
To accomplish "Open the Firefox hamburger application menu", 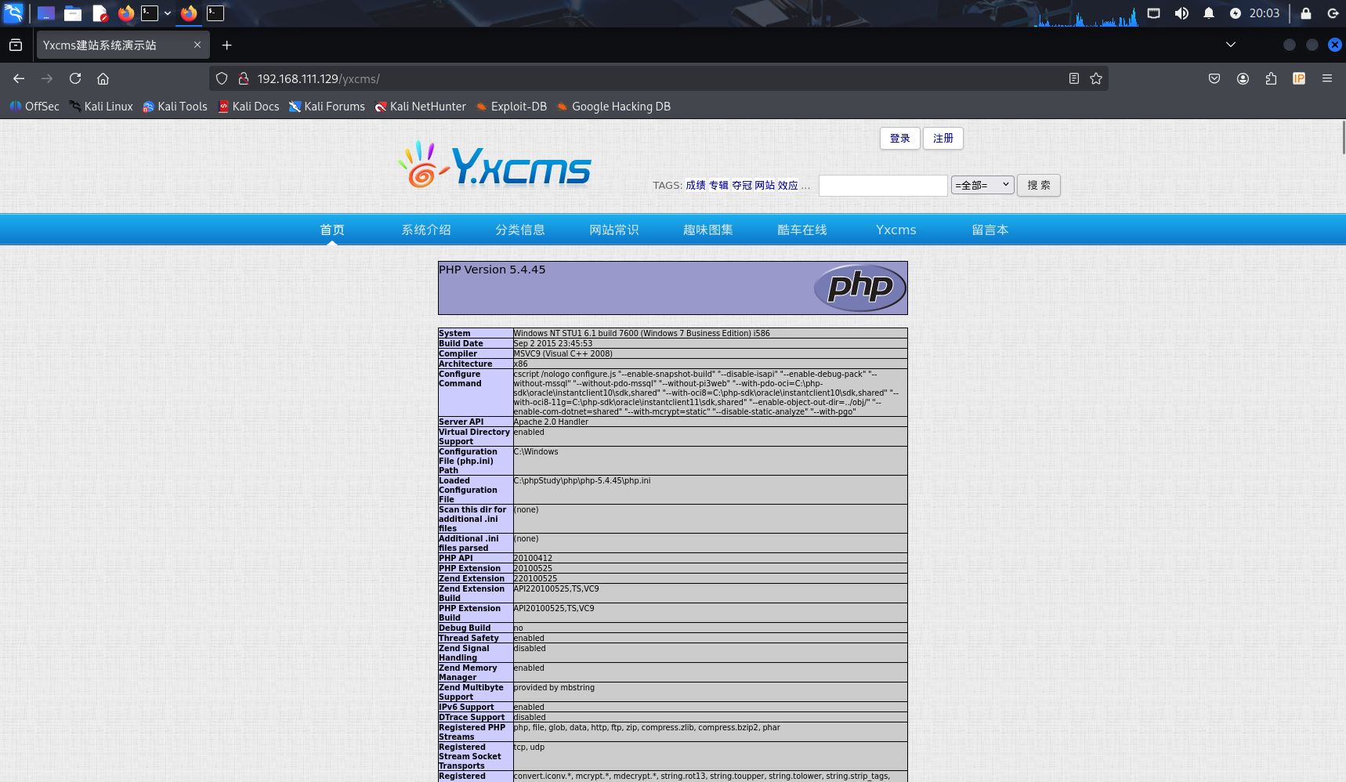I will [1327, 78].
